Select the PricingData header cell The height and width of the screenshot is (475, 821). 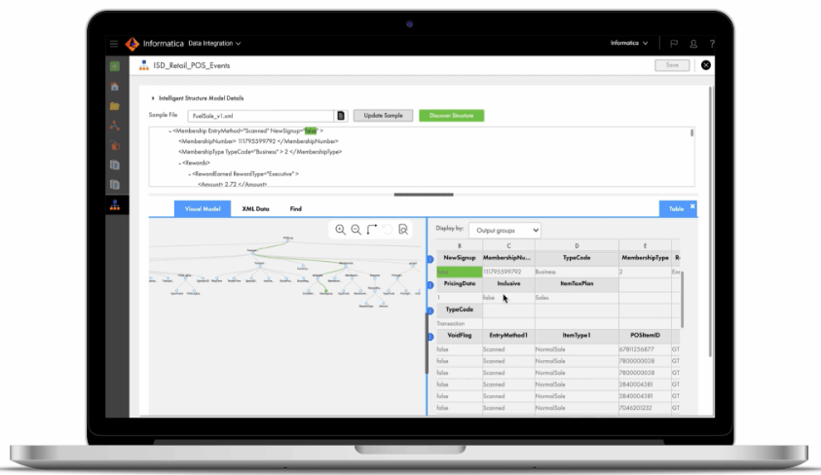click(x=459, y=283)
